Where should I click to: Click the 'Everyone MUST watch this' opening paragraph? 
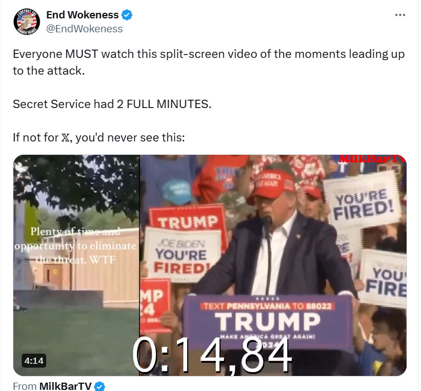(209, 62)
